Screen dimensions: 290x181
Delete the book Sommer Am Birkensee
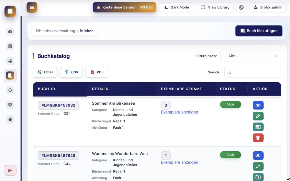(258, 138)
